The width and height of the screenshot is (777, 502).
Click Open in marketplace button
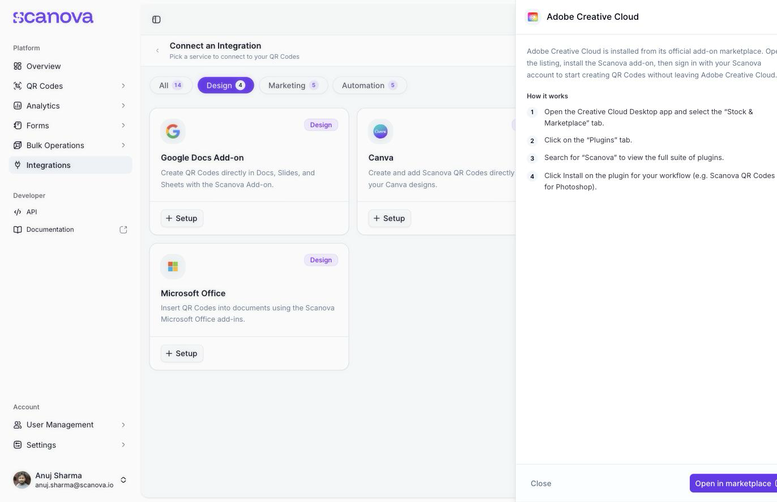pyautogui.click(x=733, y=483)
